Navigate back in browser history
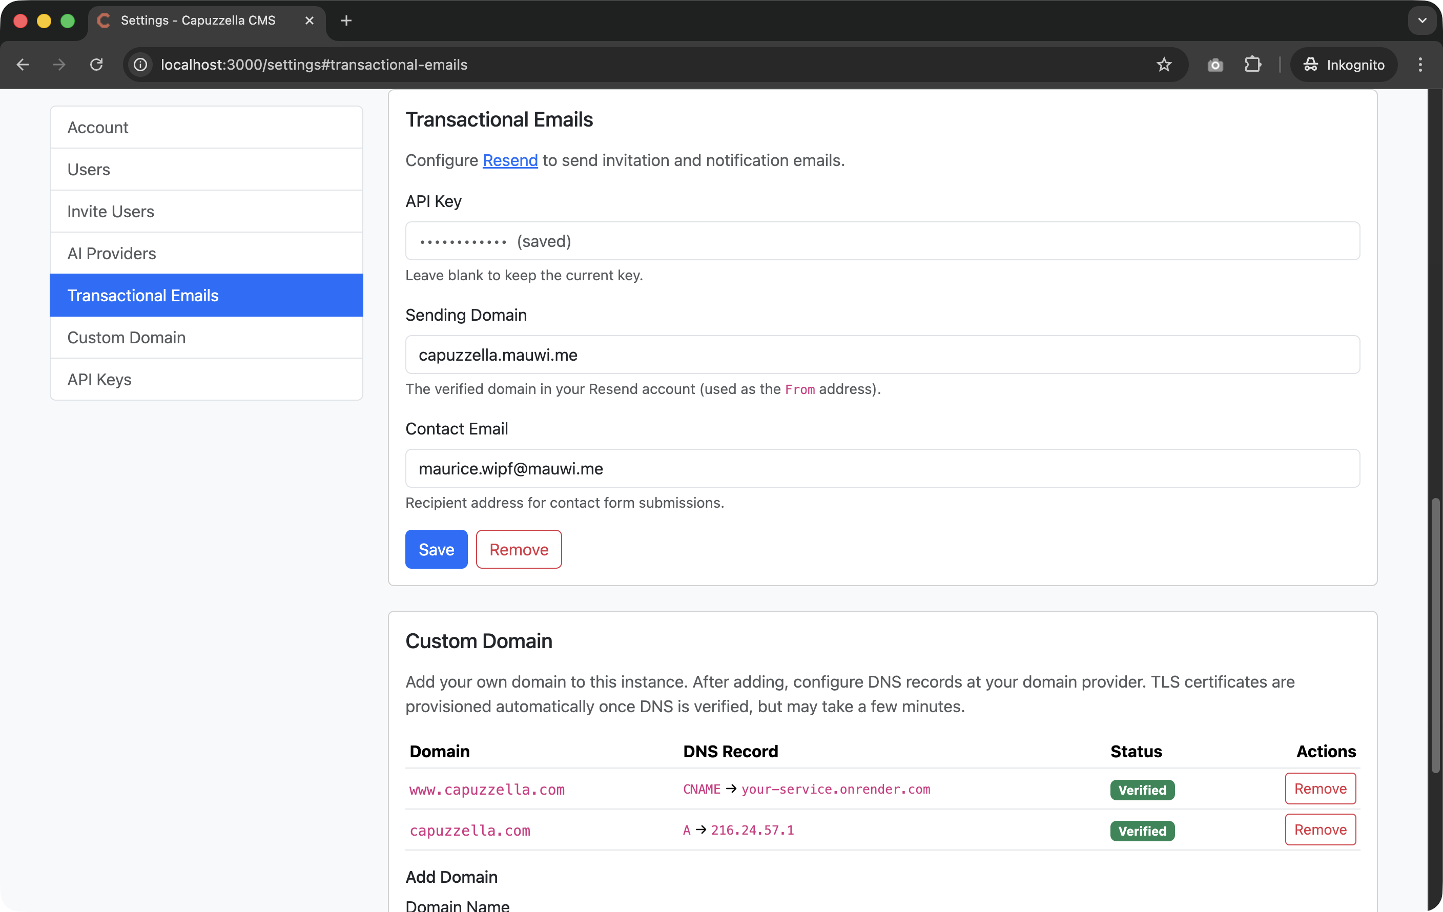The image size is (1443, 912). (22, 65)
